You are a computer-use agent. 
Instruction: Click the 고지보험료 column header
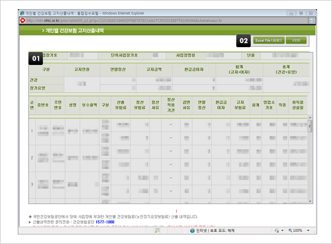pyautogui.click(x=240, y=105)
